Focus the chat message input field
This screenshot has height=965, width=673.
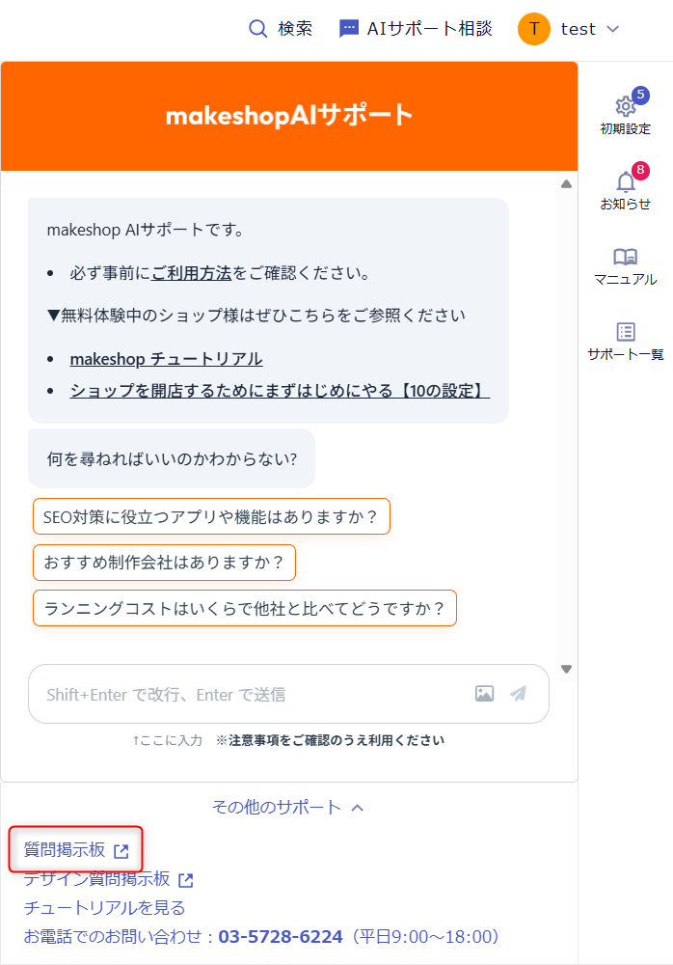click(251, 694)
